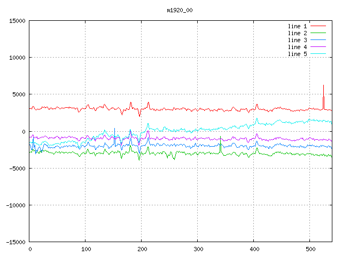Select the 'line 4' legend label
Viewport: 342px width, 256px height.
(297, 47)
